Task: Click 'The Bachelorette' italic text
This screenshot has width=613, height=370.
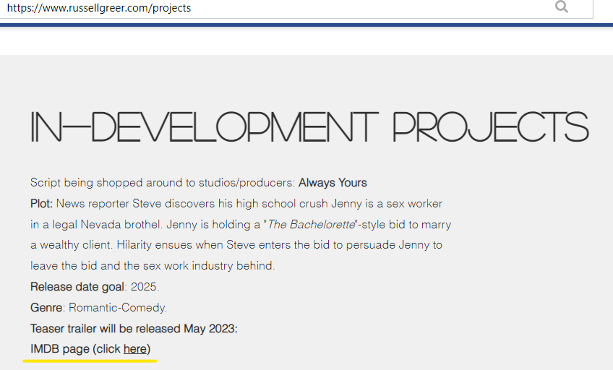Action: (311, 225)
